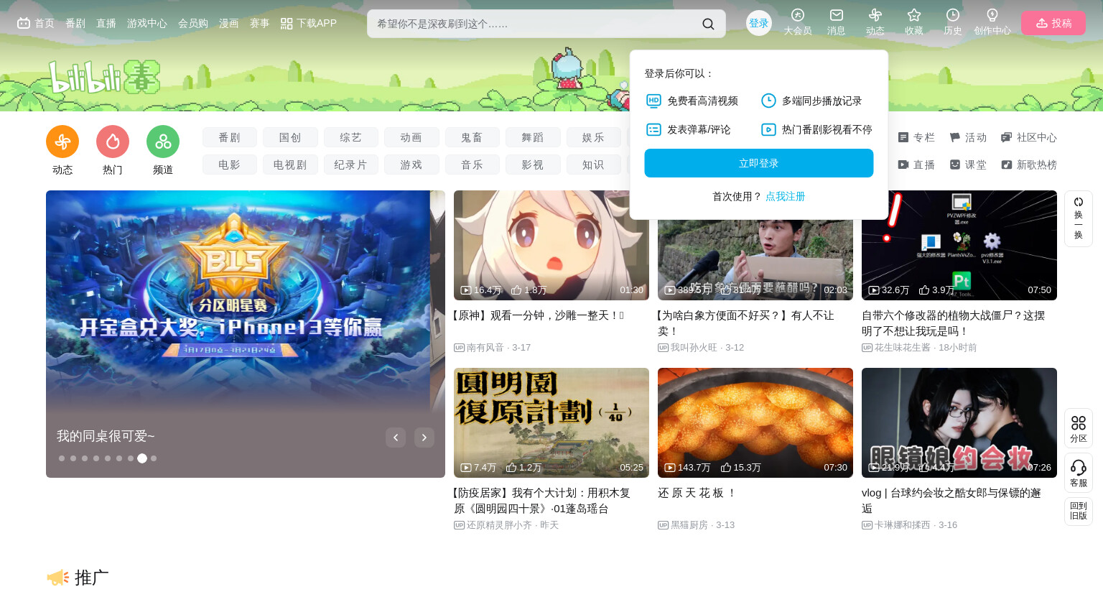Open 下载APP from header
1103x592 pixels.
coord(309,23)
